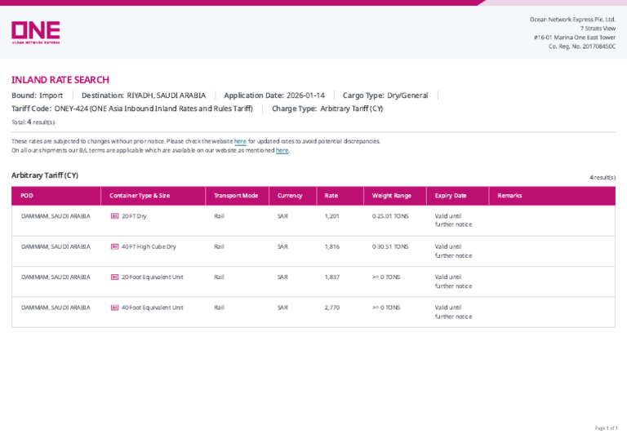
Task: Click the container icon beside 40 Foot Equivalent Unit
Action: (115, 308)
